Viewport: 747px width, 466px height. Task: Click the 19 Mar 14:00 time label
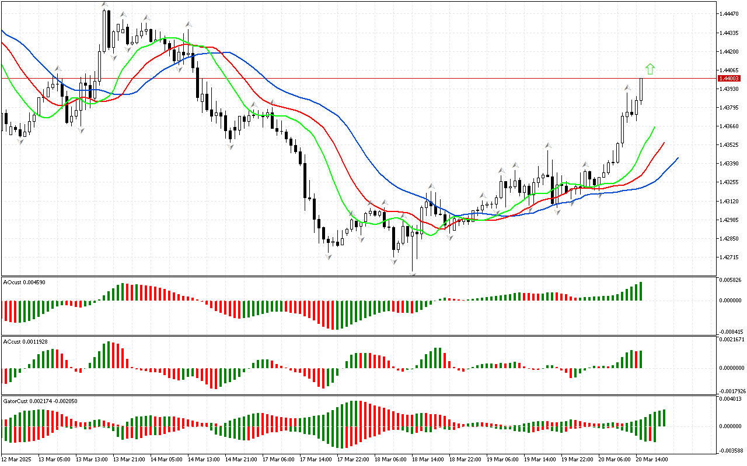click(540, 459)
